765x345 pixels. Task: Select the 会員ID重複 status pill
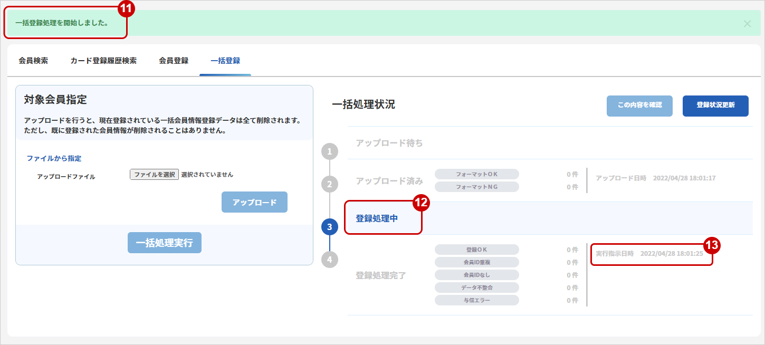[x=477, y=262]
